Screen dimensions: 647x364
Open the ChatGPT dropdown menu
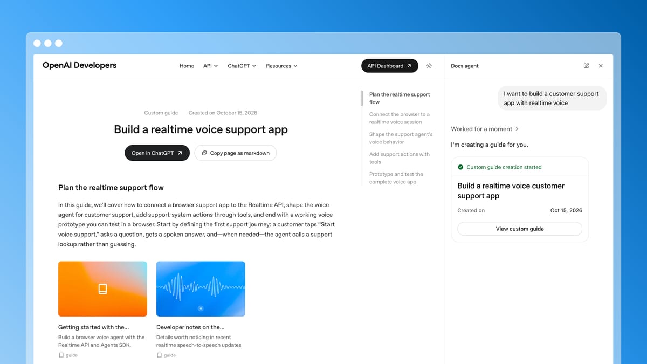242,66
